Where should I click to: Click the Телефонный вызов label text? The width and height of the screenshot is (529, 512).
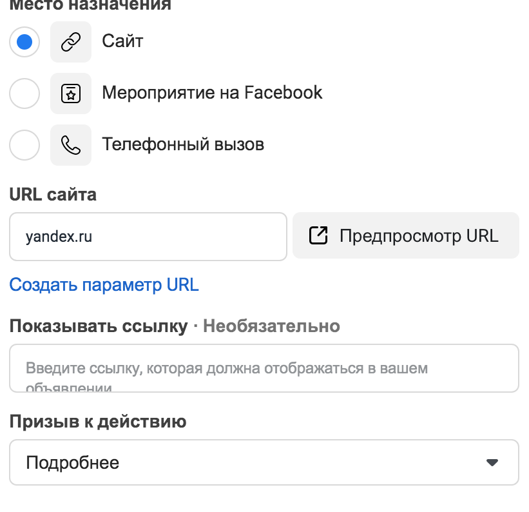pyautogui.click(x=183, y=144)
